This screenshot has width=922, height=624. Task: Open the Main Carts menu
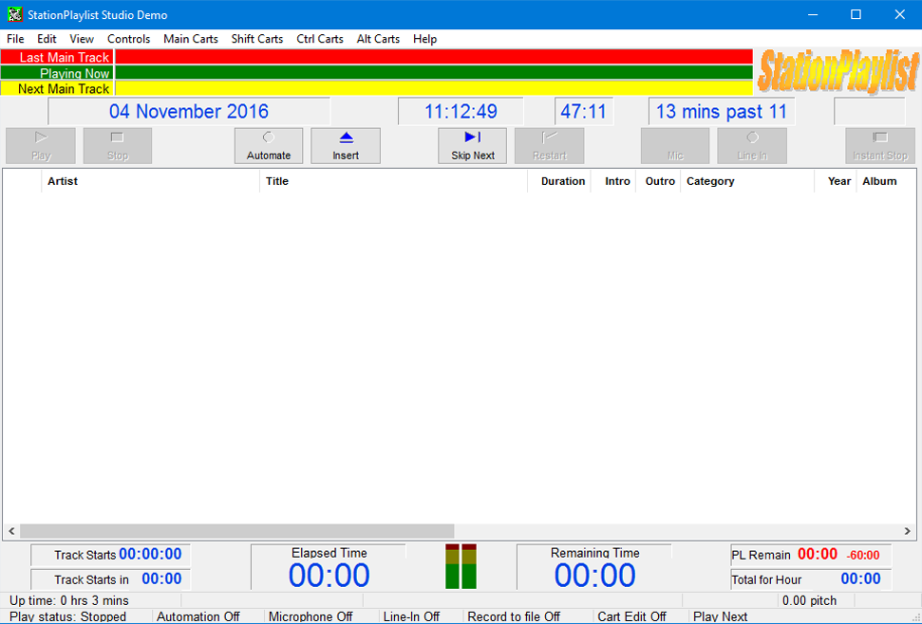tap(191, 39)
